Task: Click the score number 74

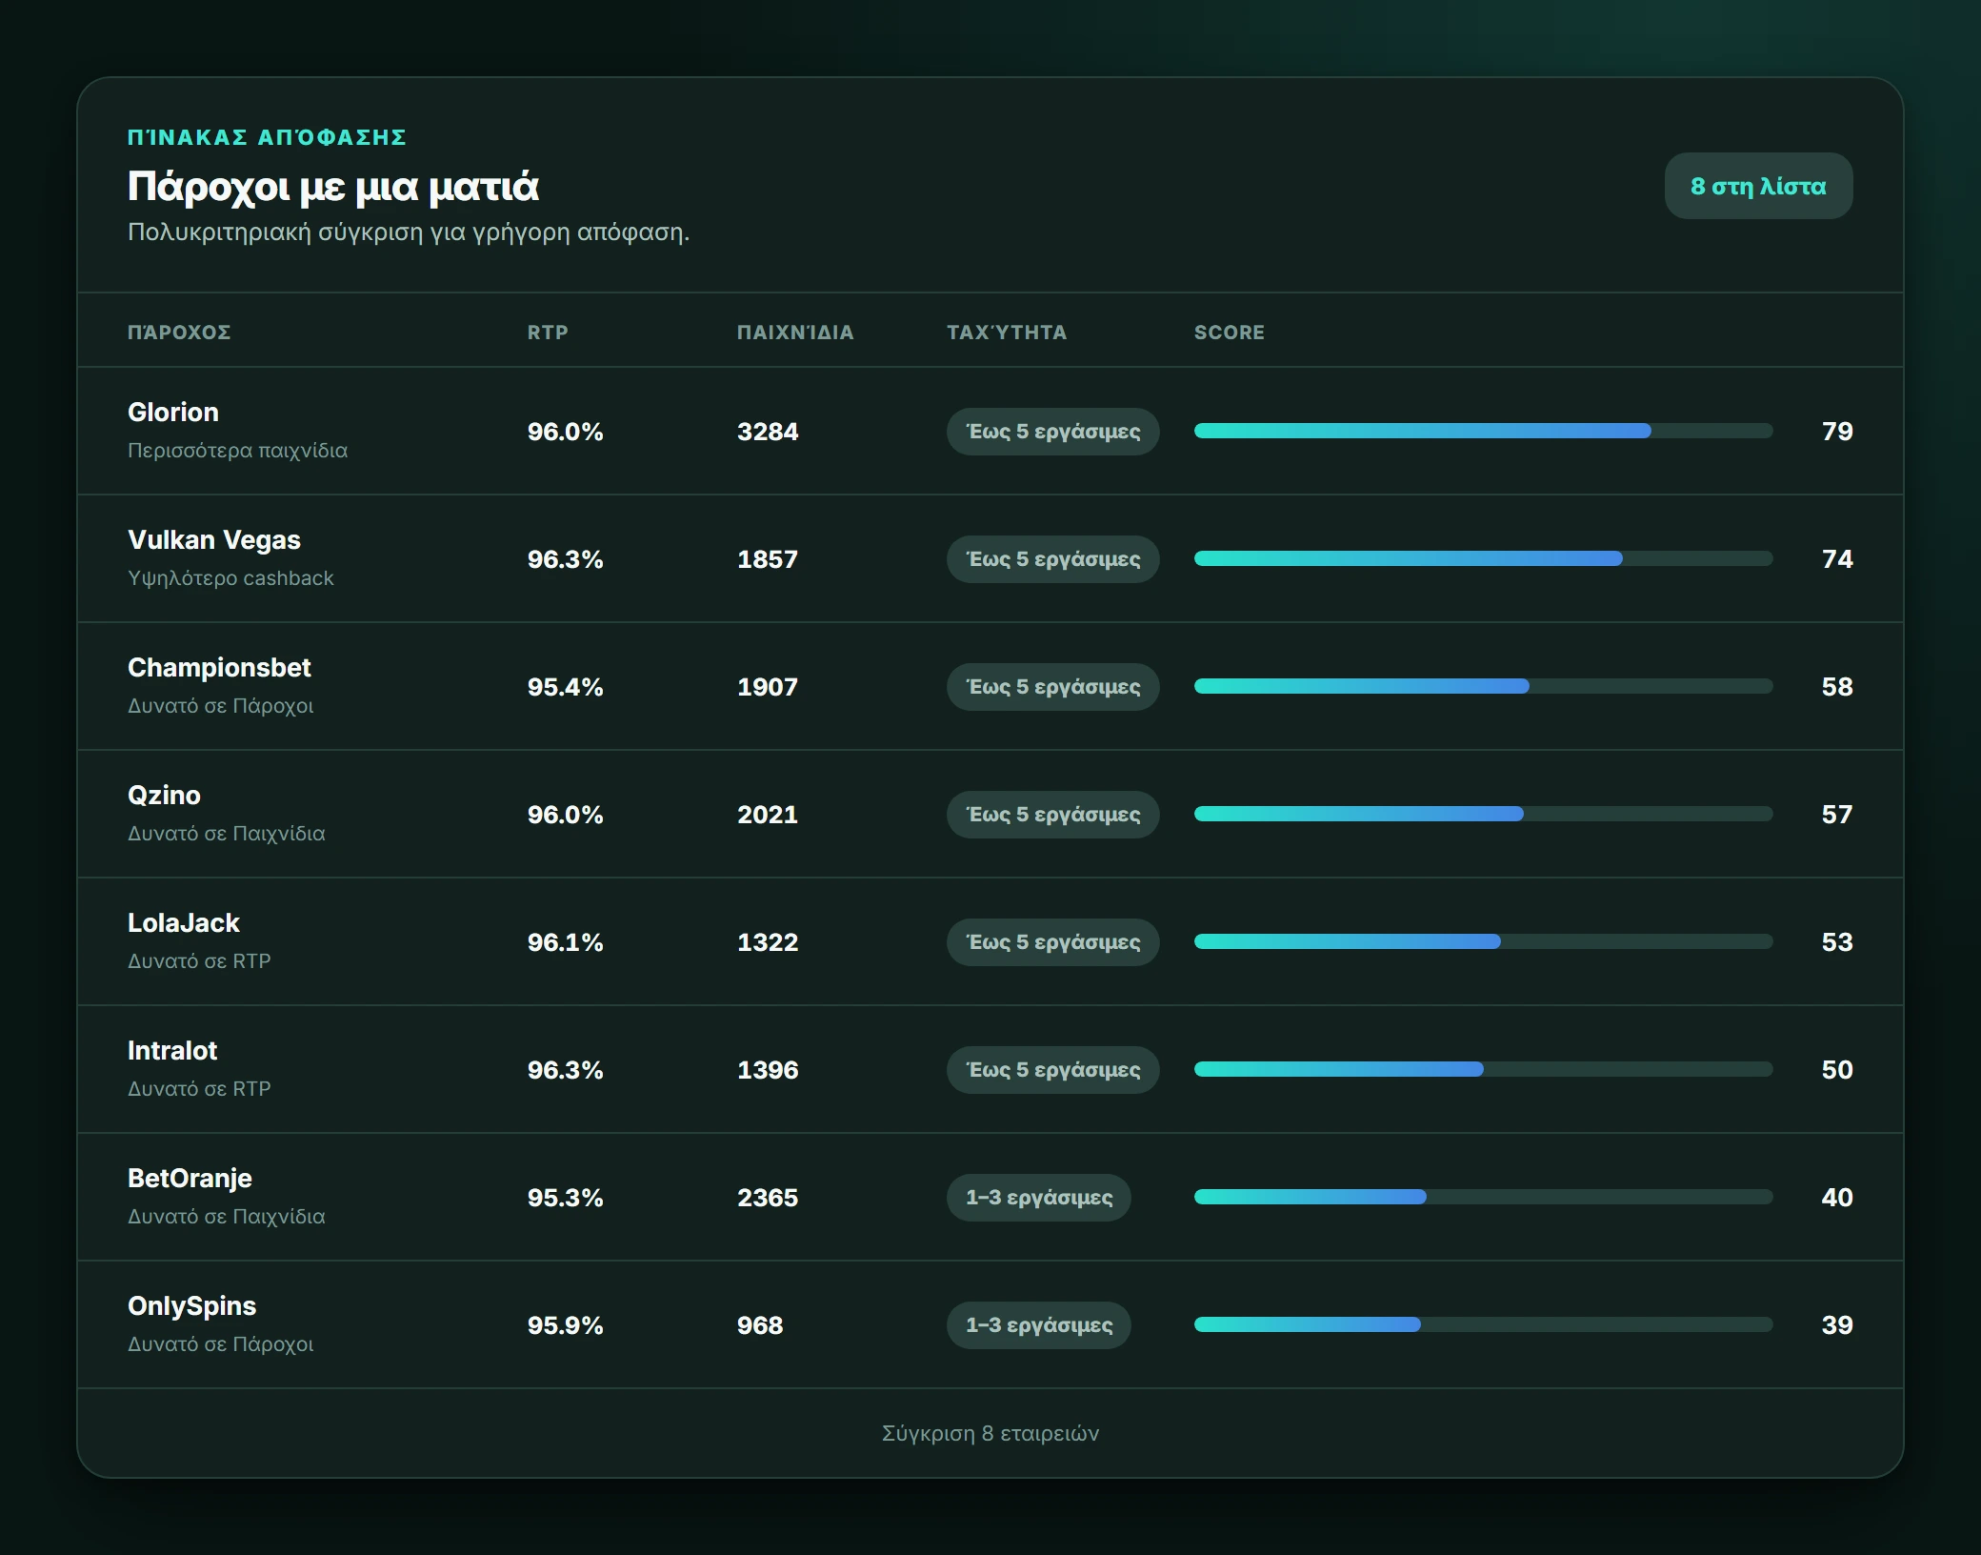Action: pos(1837,559)
